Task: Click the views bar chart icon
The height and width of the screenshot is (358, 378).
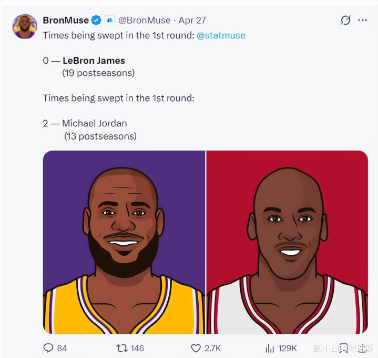Action: point(270,348)
